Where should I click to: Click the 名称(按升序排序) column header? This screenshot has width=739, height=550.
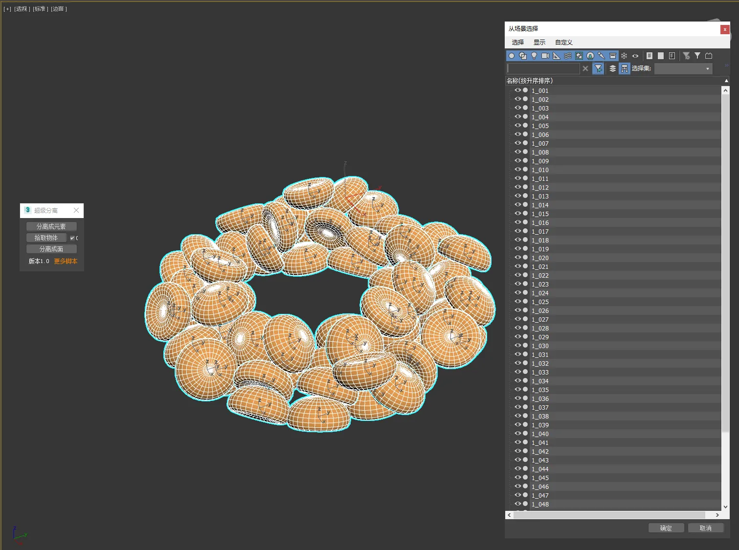coord(530,81)
